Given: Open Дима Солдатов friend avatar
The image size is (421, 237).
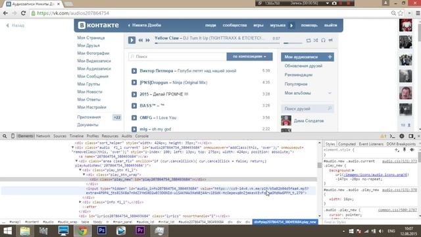Looking at the screenshot, I should [x=286, y=120].
